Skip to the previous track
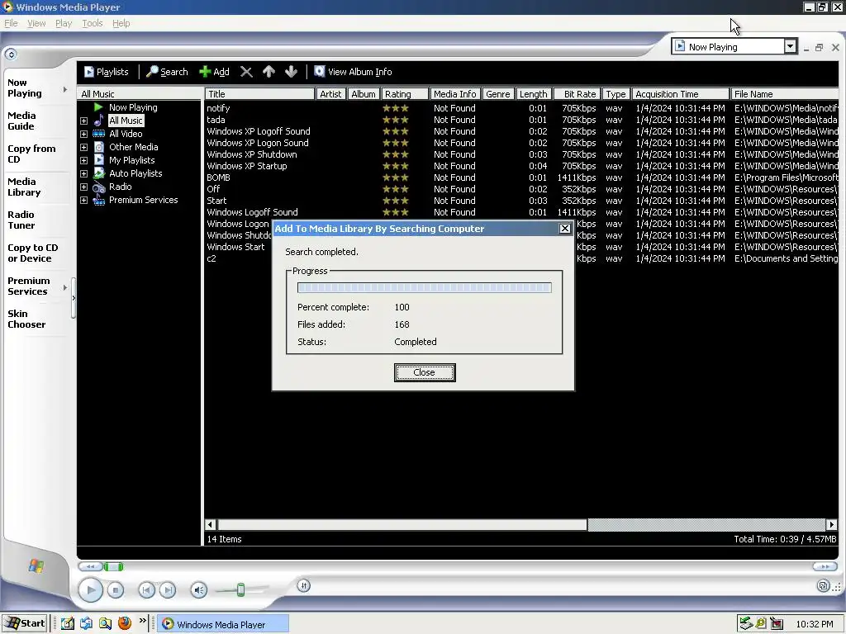Viewport: 846px width, 634px height. click(146, 590)
